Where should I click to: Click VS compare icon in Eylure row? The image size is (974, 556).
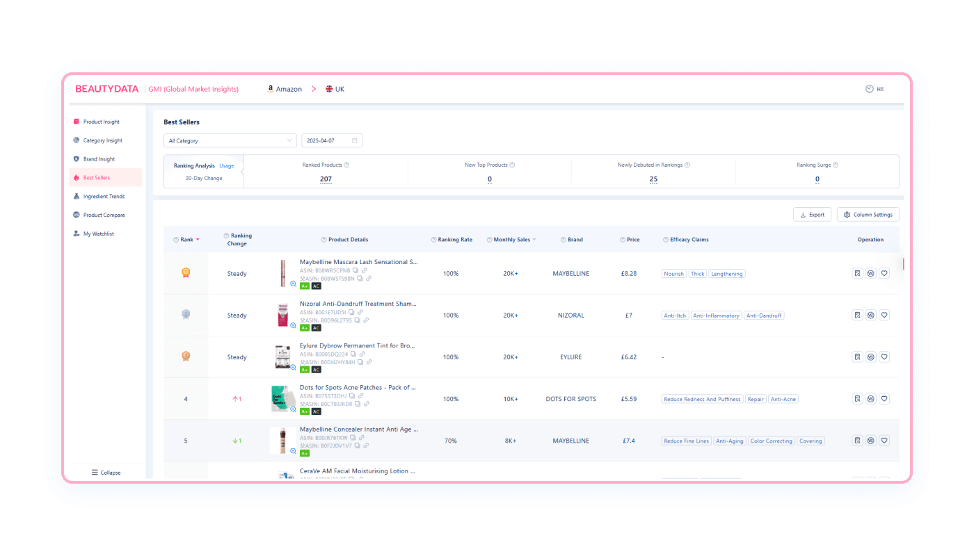[870, 357]
